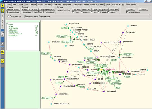The image size is (152, 109).
Task: Click the Формачёво station node
Action: [x=56, y=94]
